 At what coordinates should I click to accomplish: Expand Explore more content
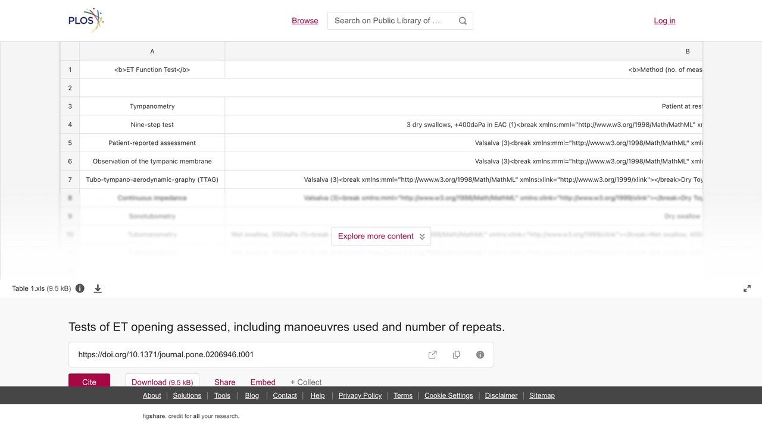point(381,236)
